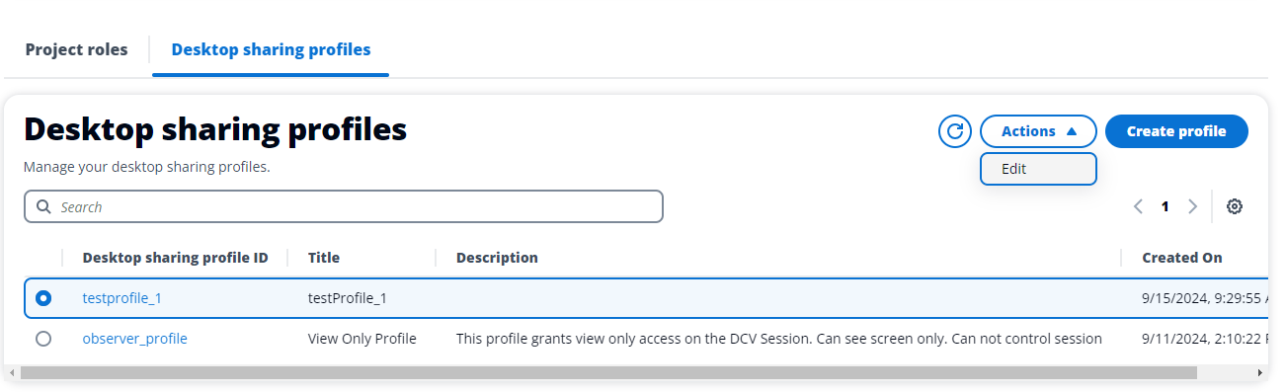
Task: Click horizontal scrollbar left arrow
Action: coord(12,373)
